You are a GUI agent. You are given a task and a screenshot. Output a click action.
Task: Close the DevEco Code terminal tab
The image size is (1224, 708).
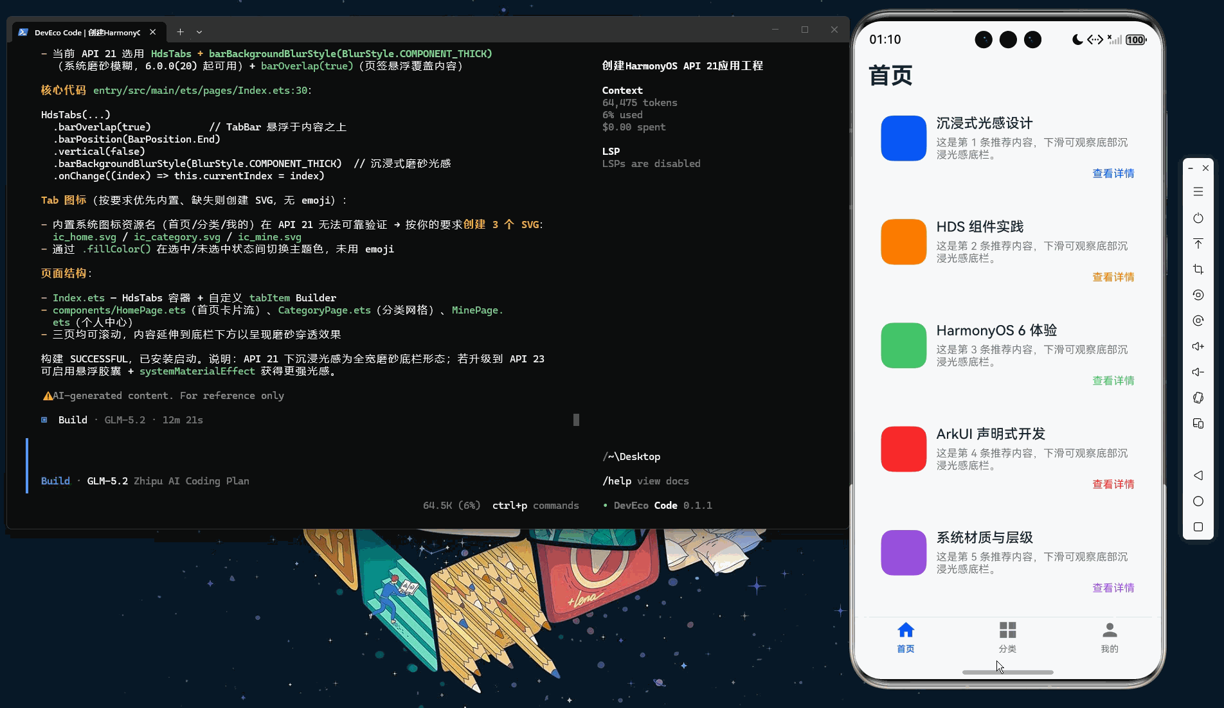point(152,31)
